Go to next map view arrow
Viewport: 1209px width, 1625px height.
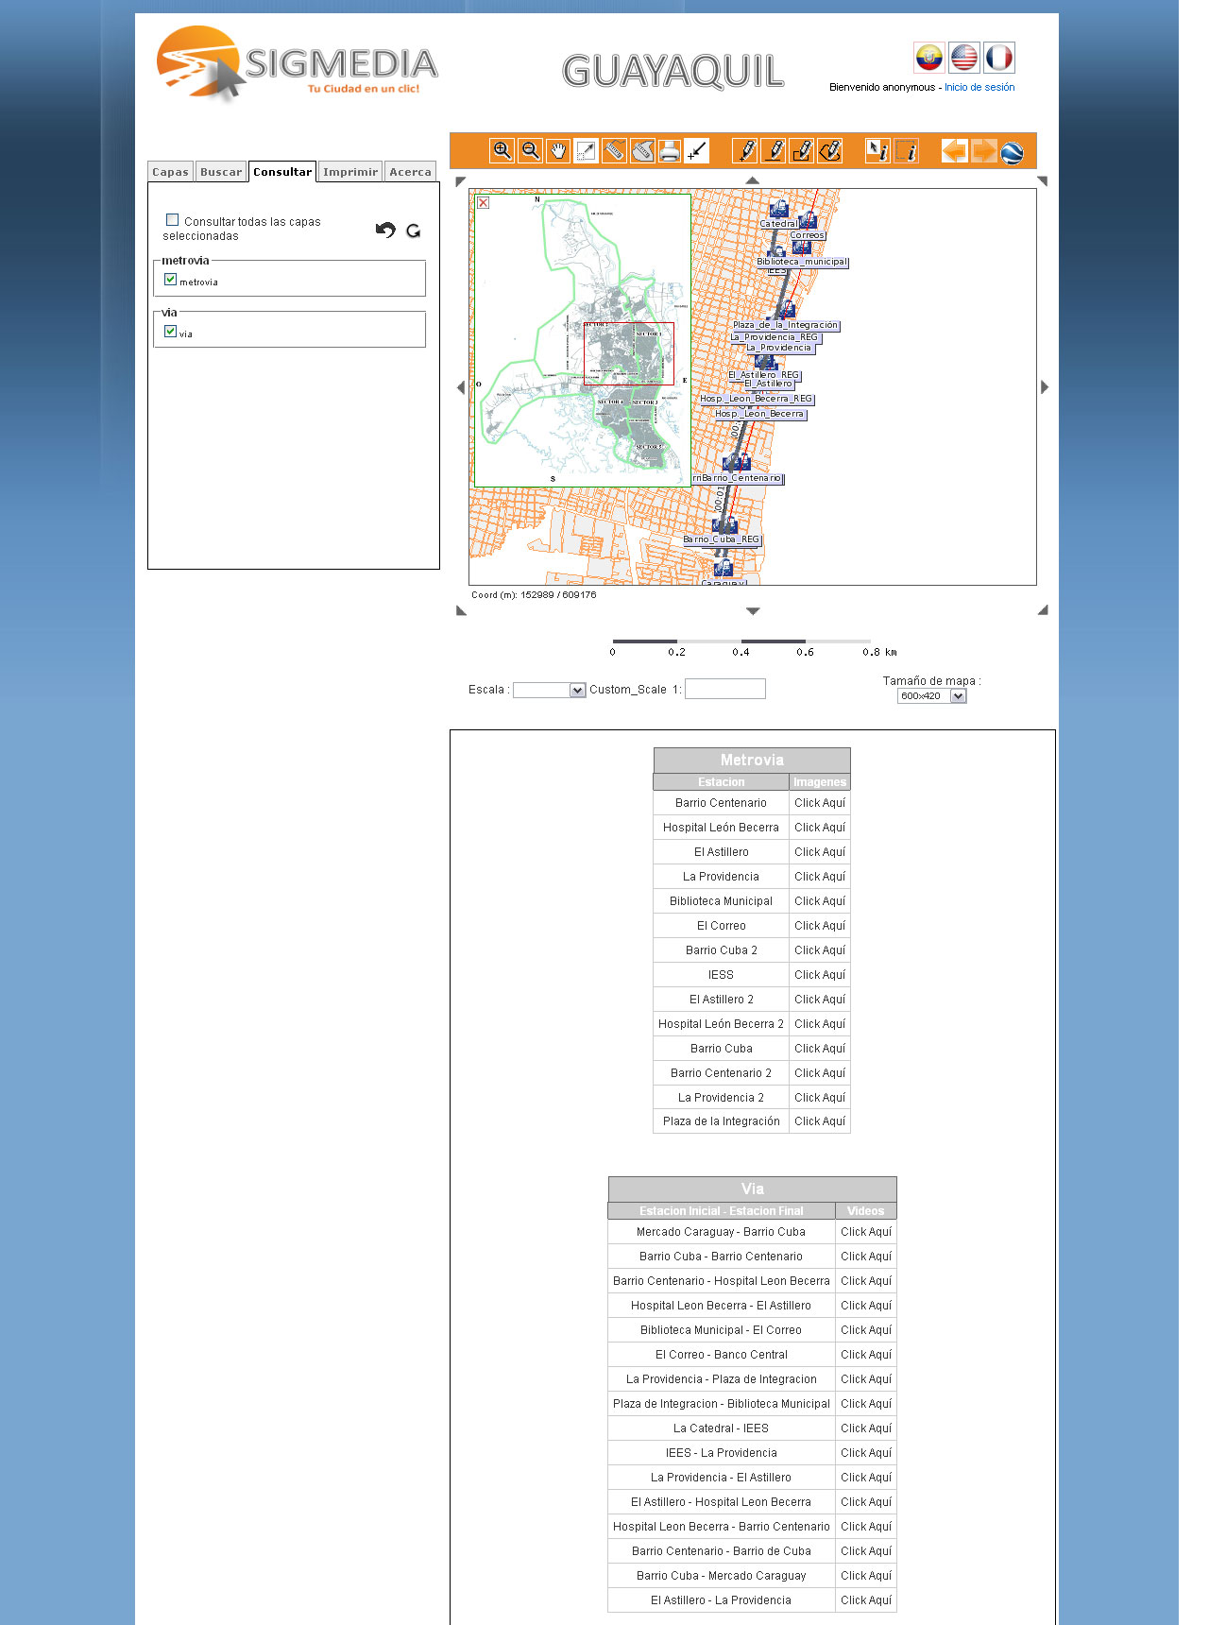click(984, 150)
